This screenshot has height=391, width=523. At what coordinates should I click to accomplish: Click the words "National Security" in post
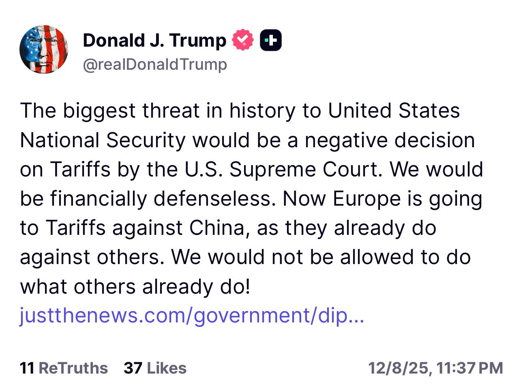click(x=102, y=140)
